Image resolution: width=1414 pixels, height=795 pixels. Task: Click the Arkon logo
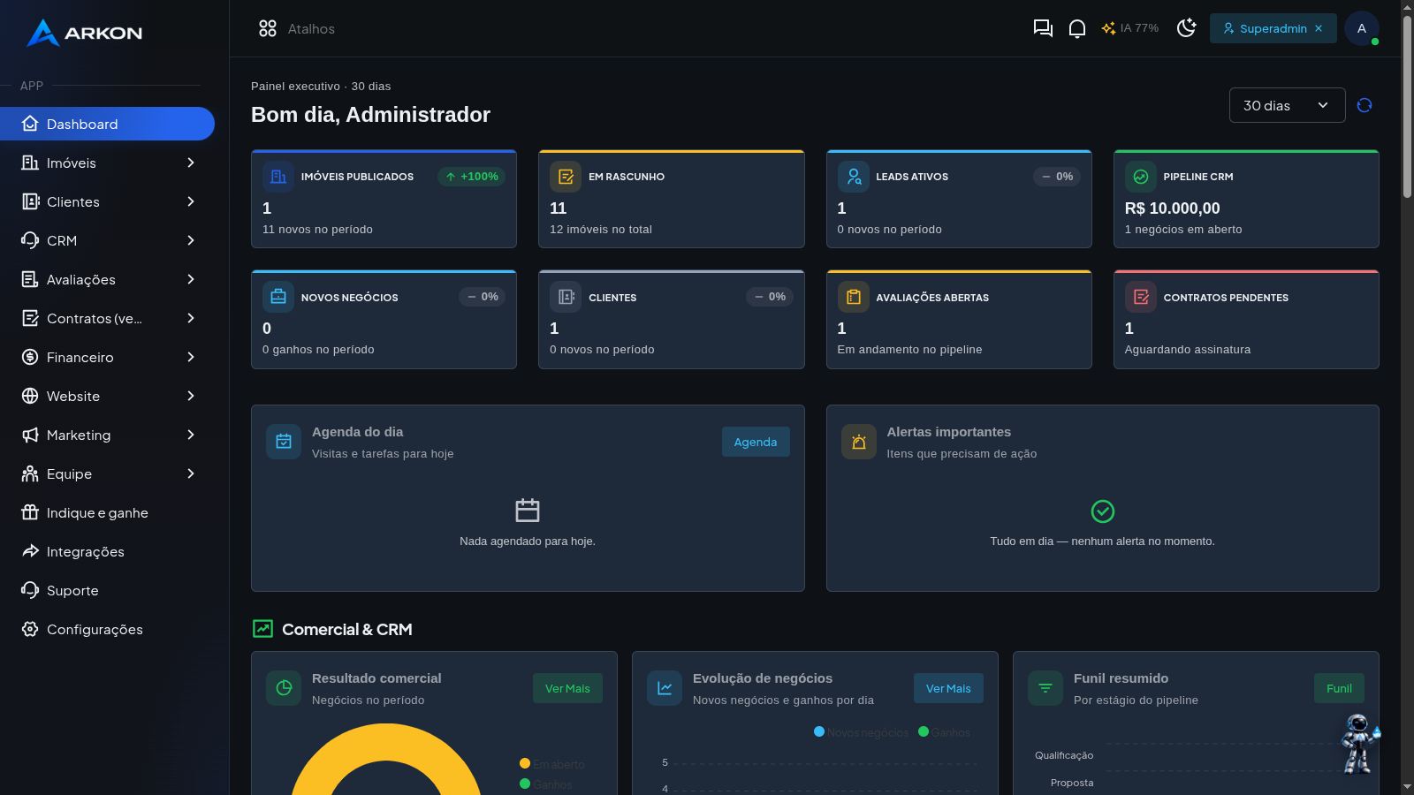point(85,33)
